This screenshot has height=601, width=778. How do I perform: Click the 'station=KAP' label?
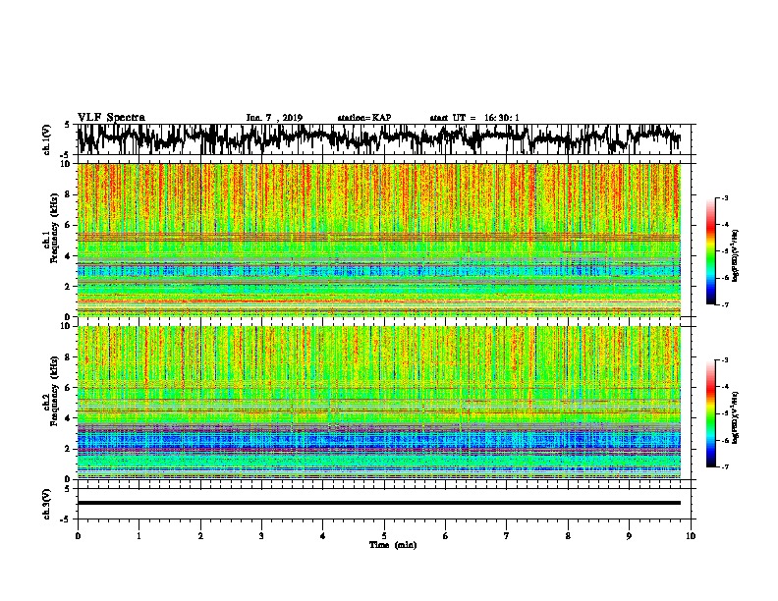(x=364, y=118)
